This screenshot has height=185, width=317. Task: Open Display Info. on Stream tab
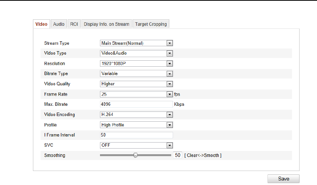tap(106, 24)
